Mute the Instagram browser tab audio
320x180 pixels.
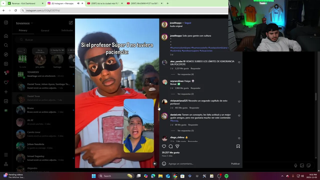pos(78,3)
